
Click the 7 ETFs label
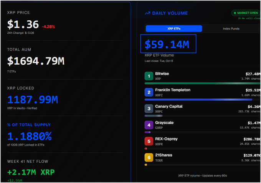point(12,72)
